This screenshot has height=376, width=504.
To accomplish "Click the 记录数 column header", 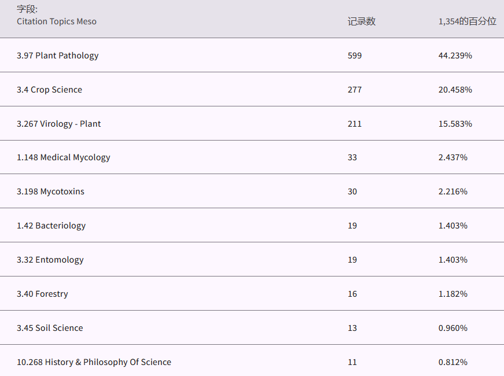I will [x=362, y=21].
